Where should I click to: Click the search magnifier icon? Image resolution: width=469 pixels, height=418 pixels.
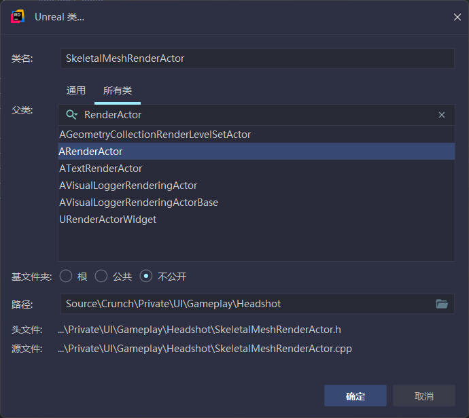(x=71, y=115)
